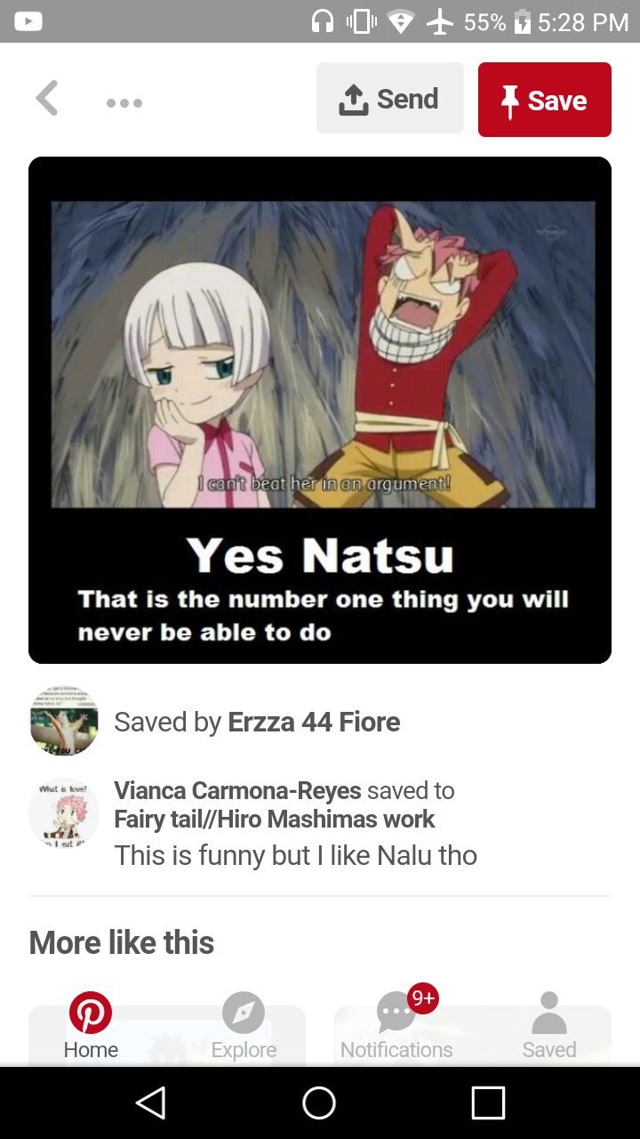Tap the 9+ notification badge
640x1139 pixels.
pyautogui.click(x=423, y=999)
